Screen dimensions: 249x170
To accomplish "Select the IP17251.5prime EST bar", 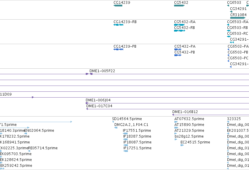I will click(126, 151).
